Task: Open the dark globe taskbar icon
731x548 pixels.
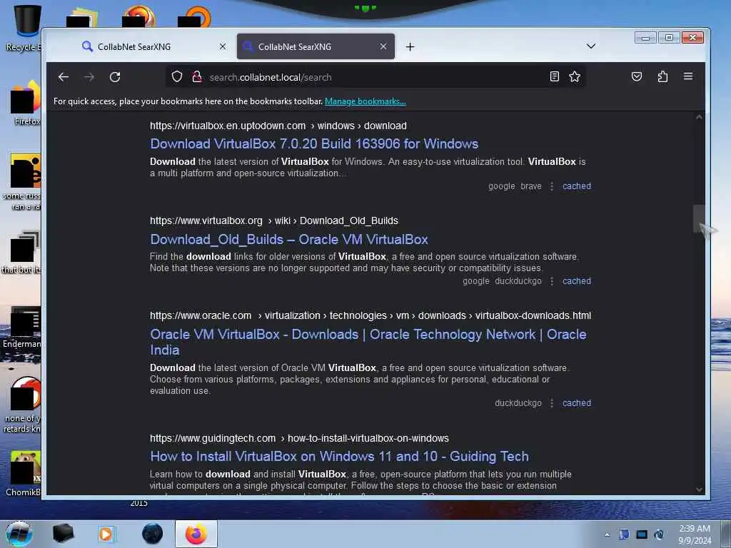Action: point(153,534)
